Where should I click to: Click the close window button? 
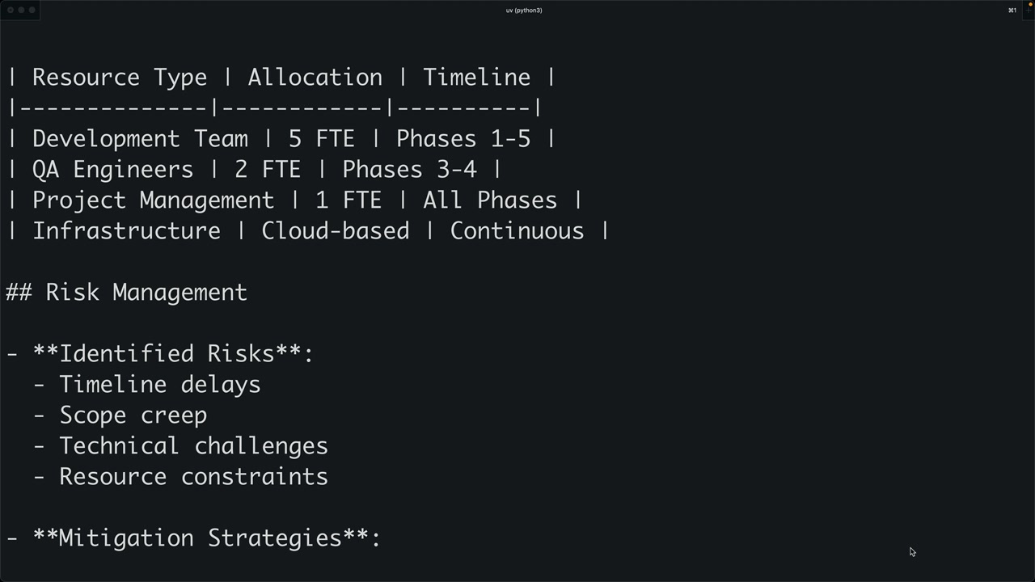coord(11,10)
